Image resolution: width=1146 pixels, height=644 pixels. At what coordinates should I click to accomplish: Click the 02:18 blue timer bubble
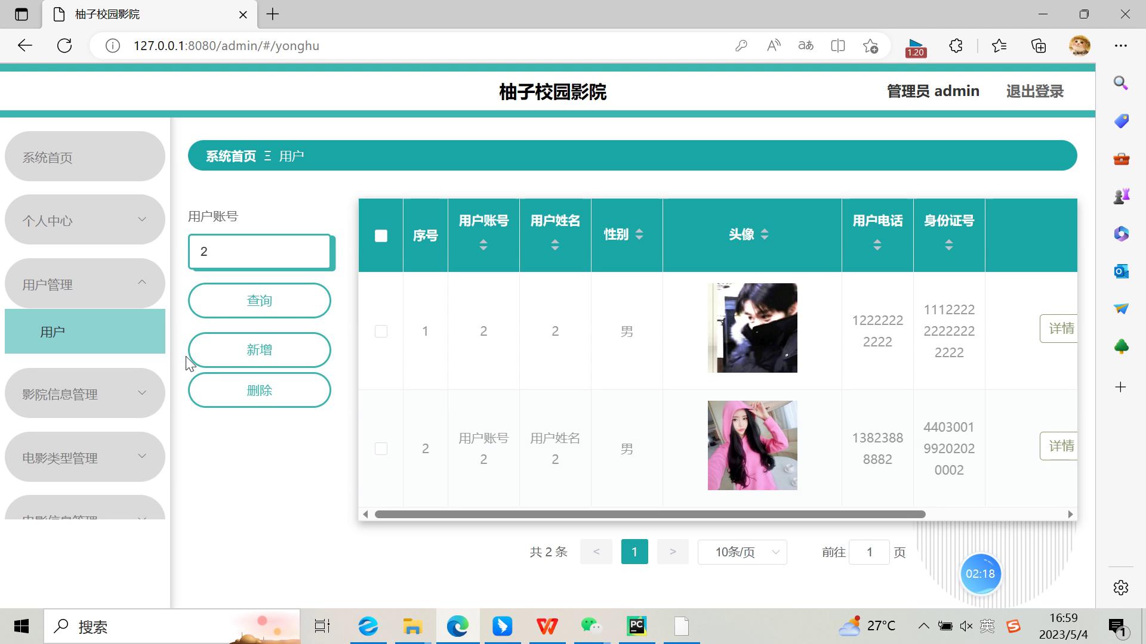click(980, 574)
